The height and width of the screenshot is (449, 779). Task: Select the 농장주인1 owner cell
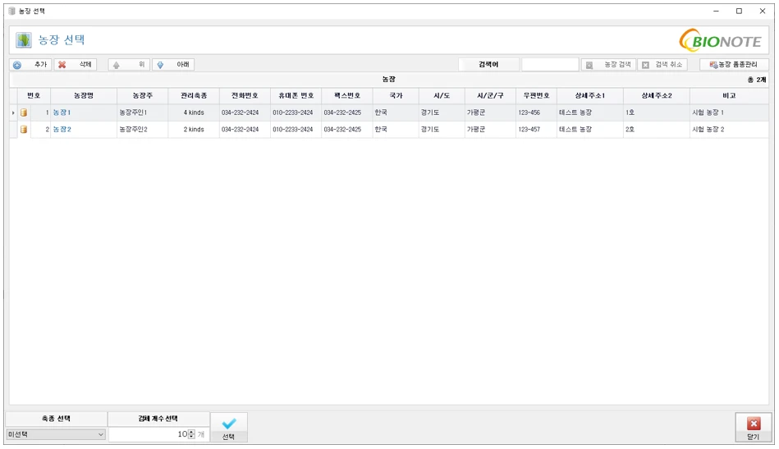click(x=143, y=112)
